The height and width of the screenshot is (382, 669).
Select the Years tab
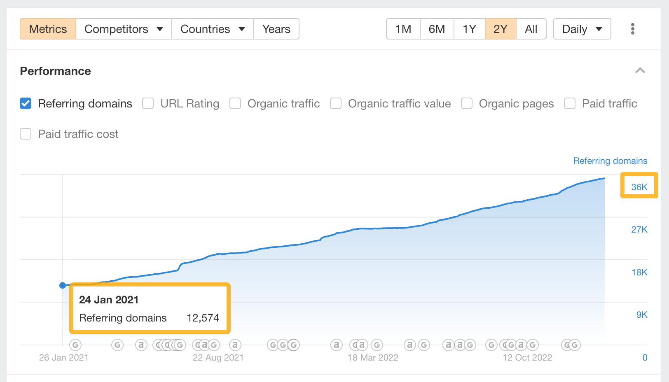276,29
